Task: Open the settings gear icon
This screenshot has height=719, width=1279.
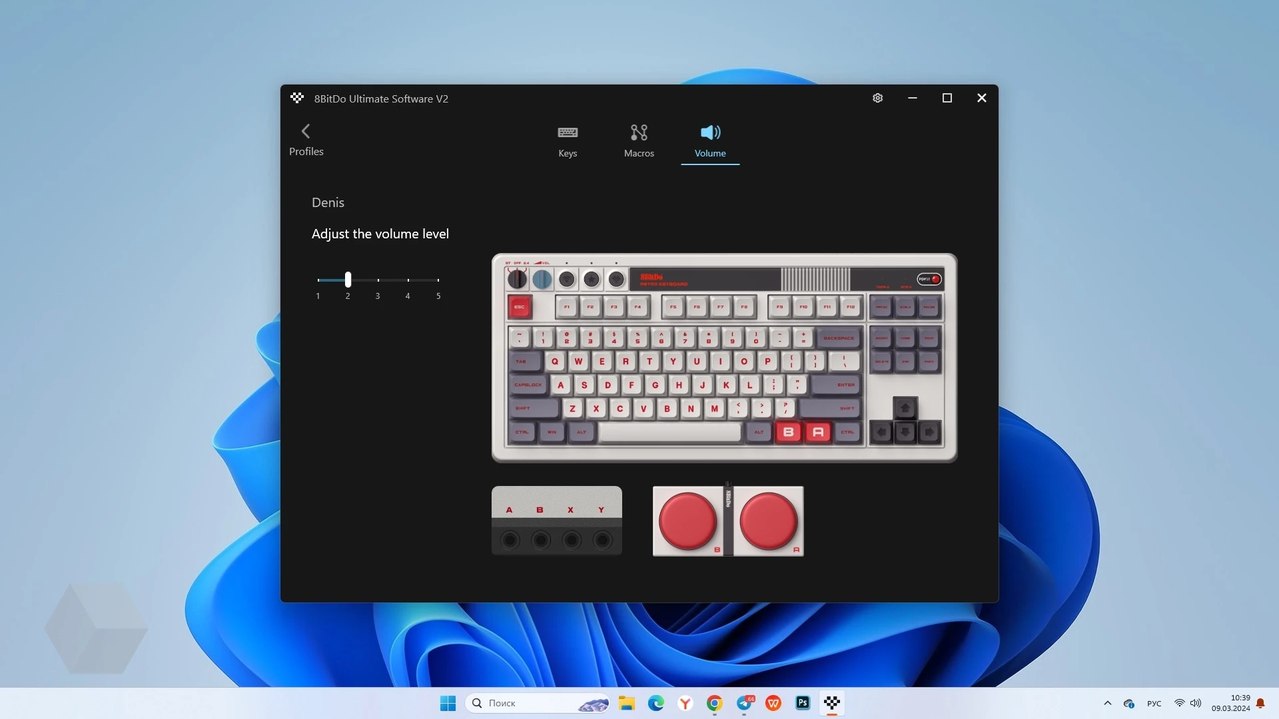Action: (x=878, y=98)
